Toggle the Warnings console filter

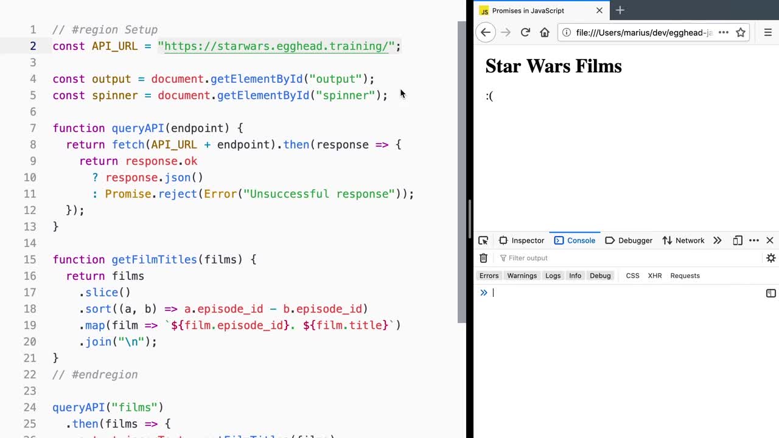(522, 276)
